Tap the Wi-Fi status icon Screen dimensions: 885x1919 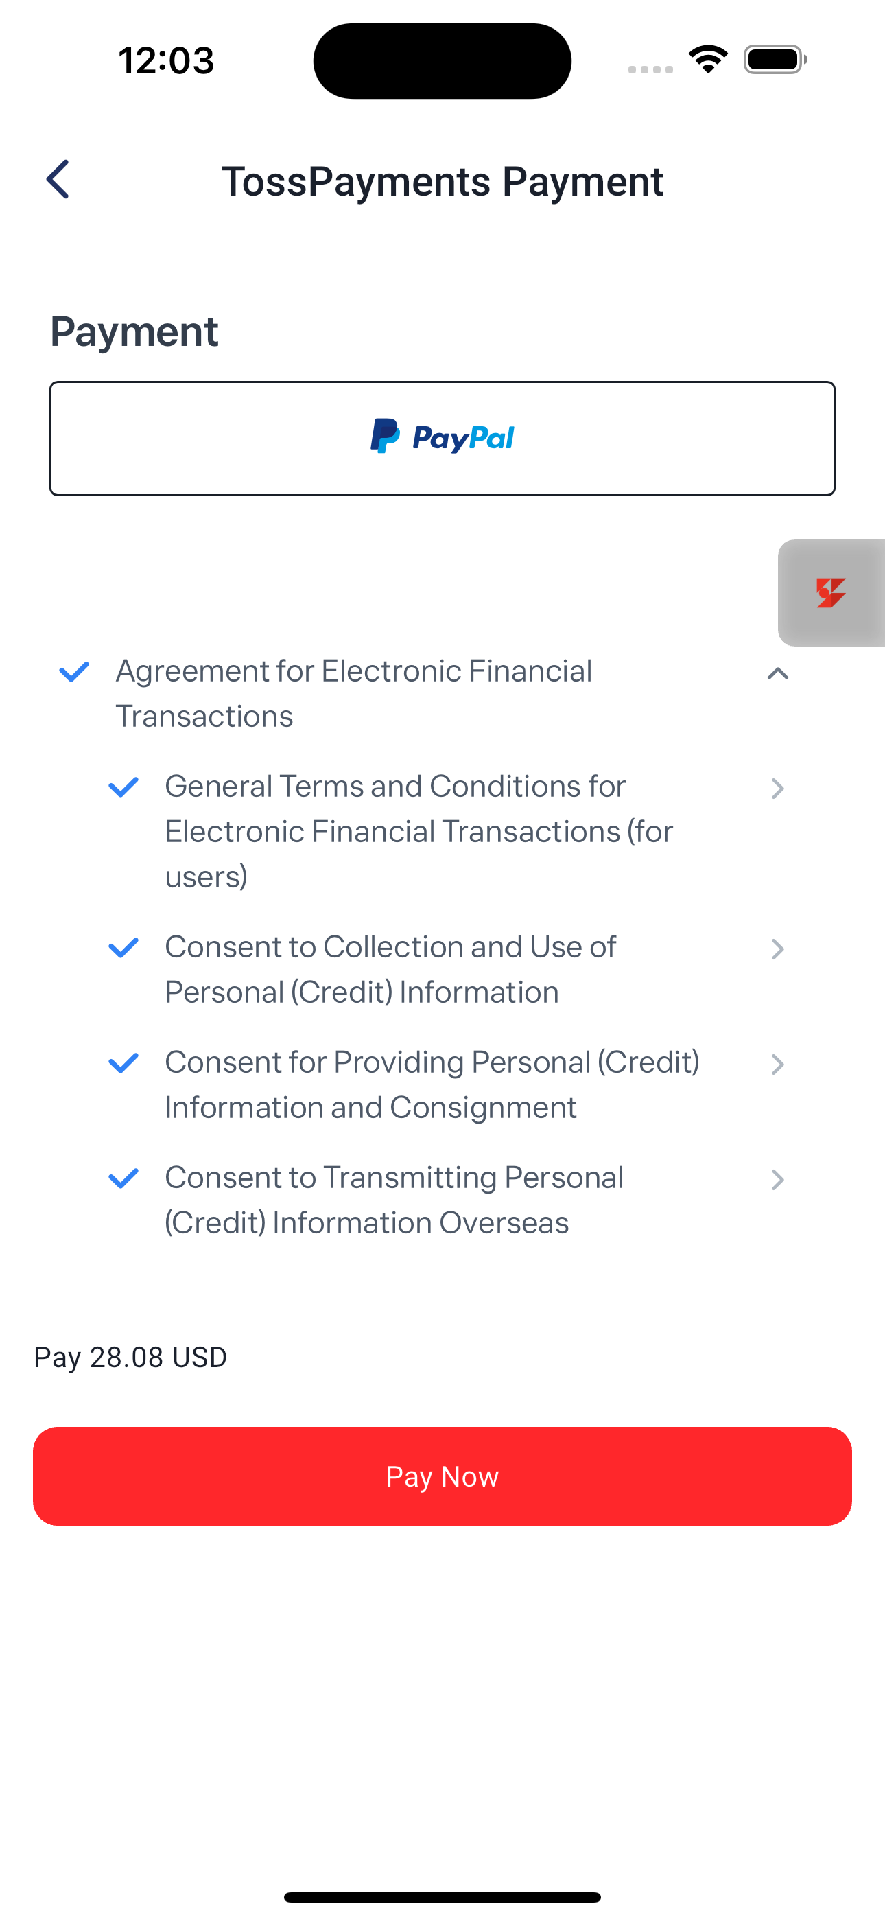pos(708,60)
